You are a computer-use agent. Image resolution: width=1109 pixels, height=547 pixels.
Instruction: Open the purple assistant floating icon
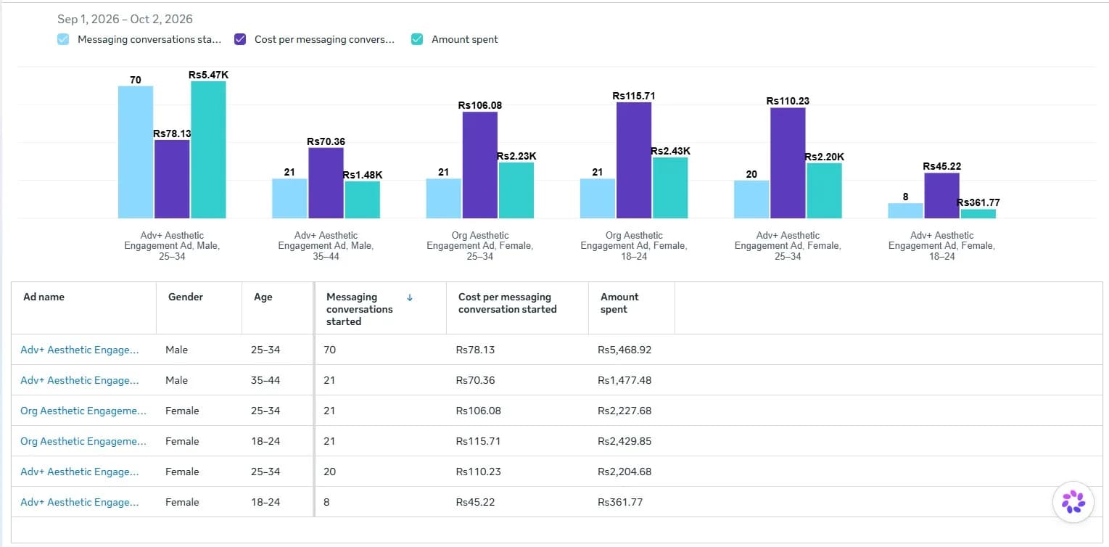[1073, 502]
